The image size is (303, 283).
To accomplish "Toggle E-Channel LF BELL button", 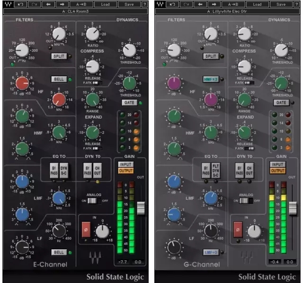I will point(59,252).
